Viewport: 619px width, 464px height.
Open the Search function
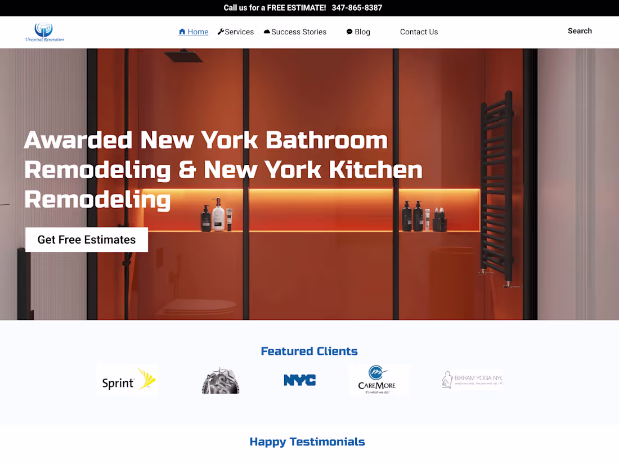click(580, 31)
